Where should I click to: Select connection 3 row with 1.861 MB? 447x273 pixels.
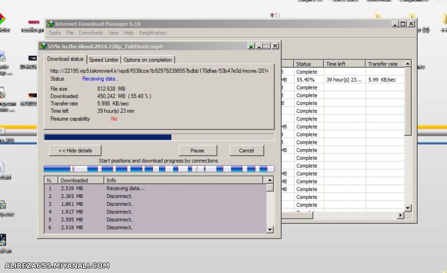pyautogui.click(x=155, y=204)
